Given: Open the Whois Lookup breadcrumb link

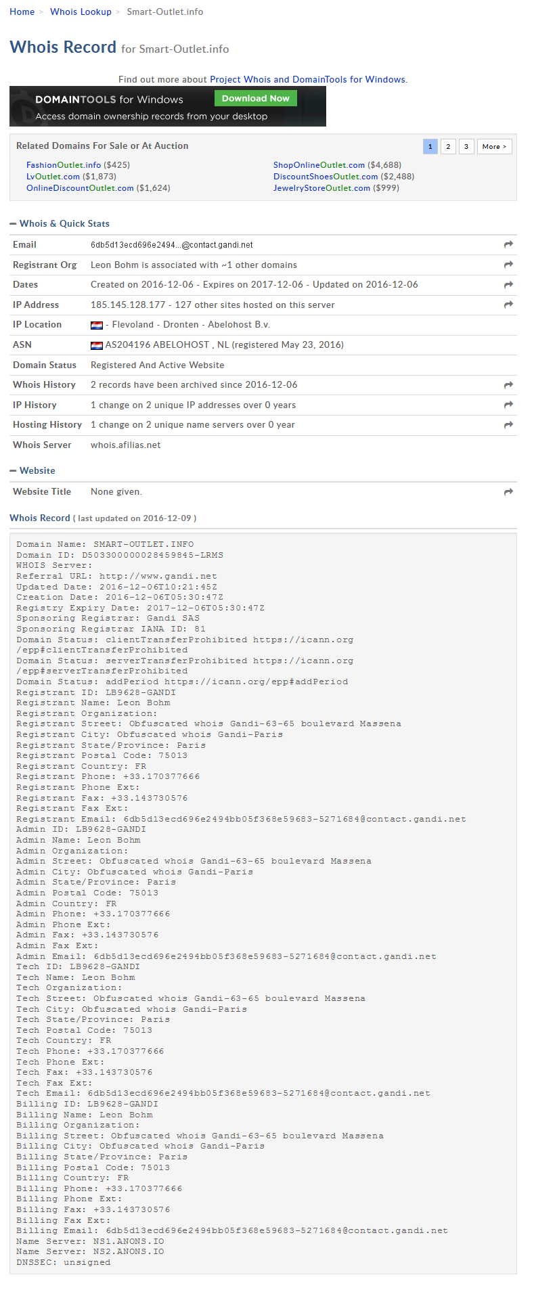Looking at the screenshot, I should 81,12.
